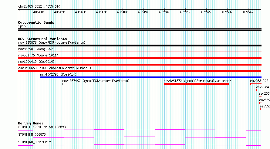The image size is (270, 149).
Task: Open the truncated esv839 variant label
Action: tap(265, 100)
